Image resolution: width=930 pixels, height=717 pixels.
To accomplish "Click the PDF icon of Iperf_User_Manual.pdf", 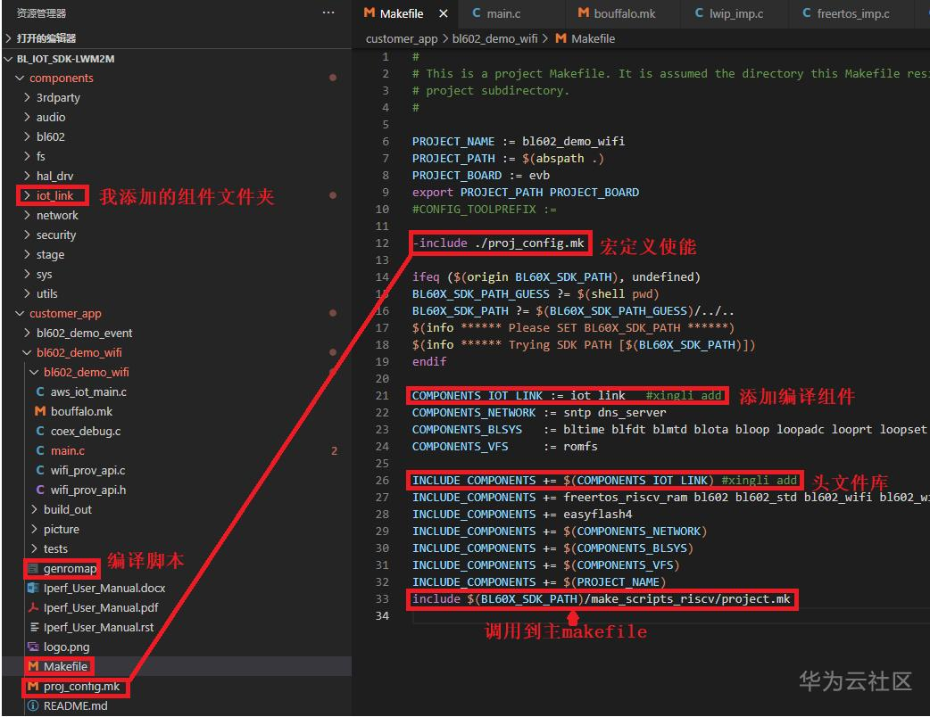I will click(33, 607).
